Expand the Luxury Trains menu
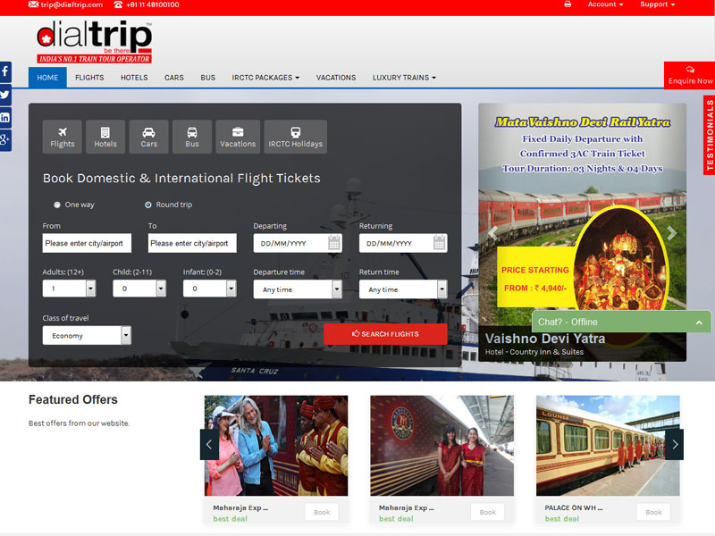Screen dimensions: 715x536 point(404,78)
